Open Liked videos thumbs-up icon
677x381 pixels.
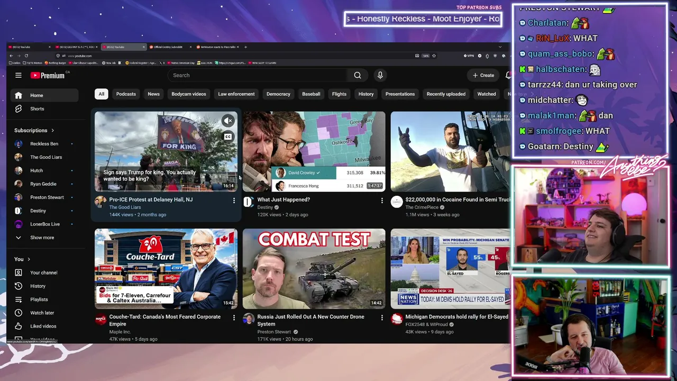(19, 326)
